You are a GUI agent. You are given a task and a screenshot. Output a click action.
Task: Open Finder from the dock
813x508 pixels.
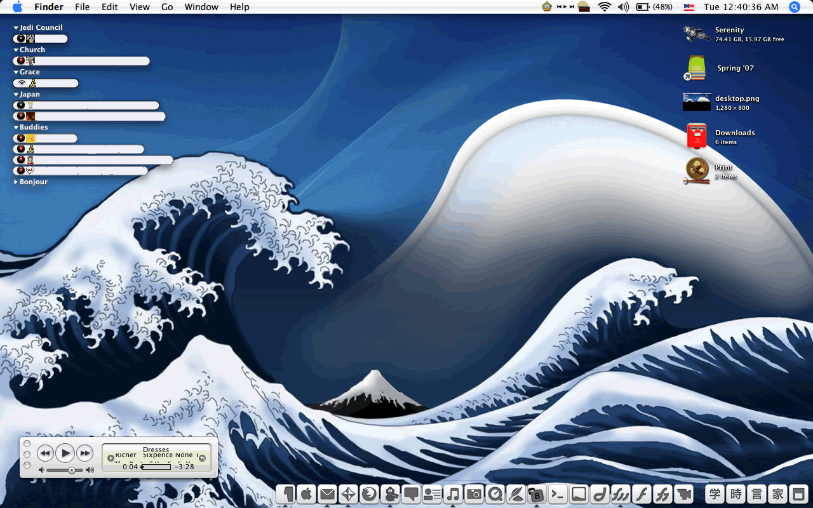tap(285, 493)
